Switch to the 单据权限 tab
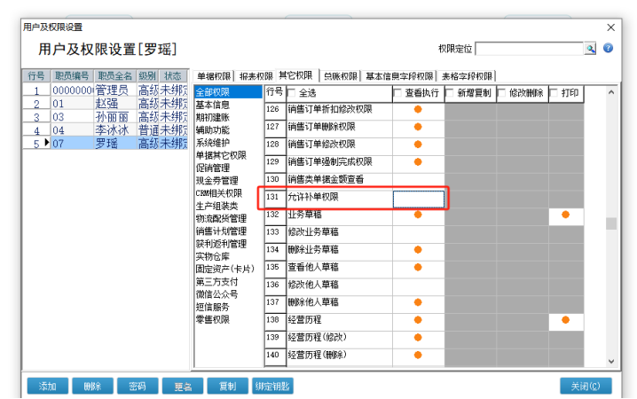This screenshot has width=637, height=399. (x=214, y=76)
